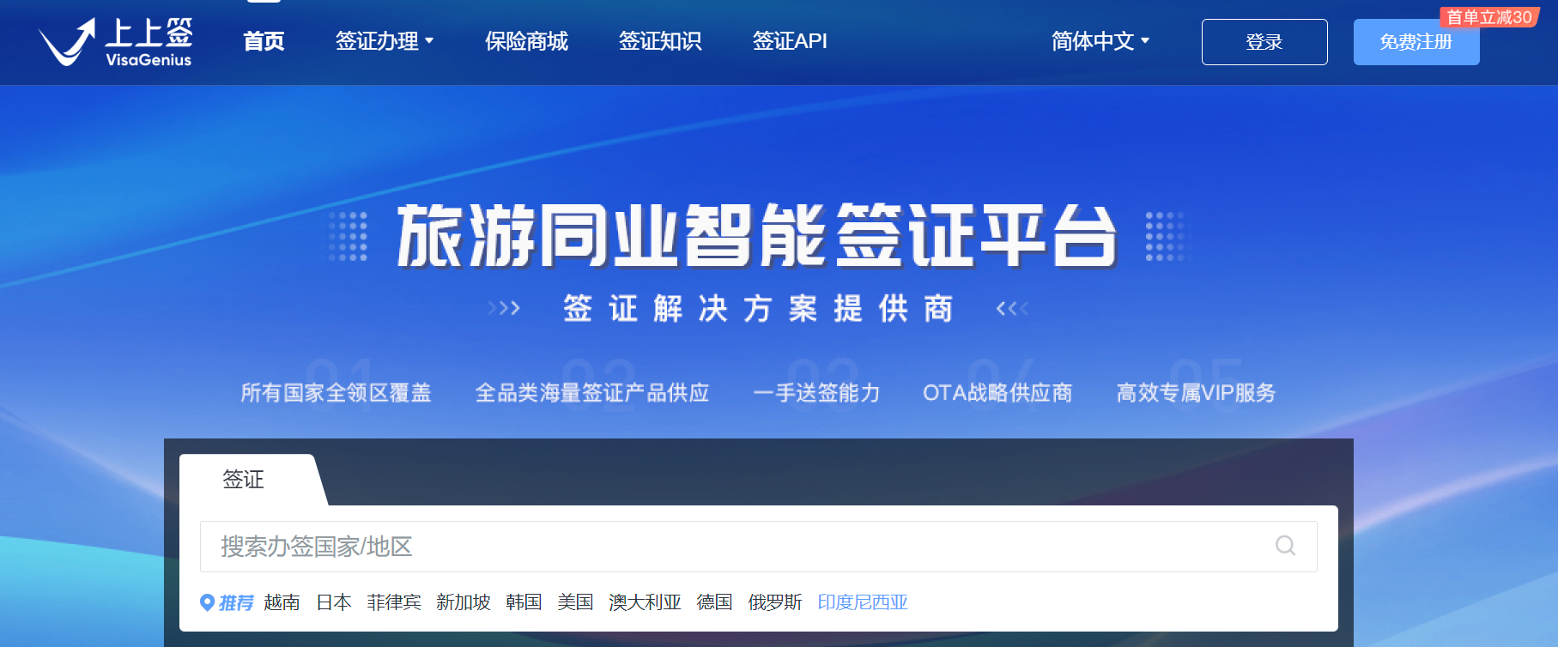Click the 所有国家全领区覆盖 feature text
The height and width of the screenshot is (647, 1558).
pyautogui.click(x=336, y=393)
